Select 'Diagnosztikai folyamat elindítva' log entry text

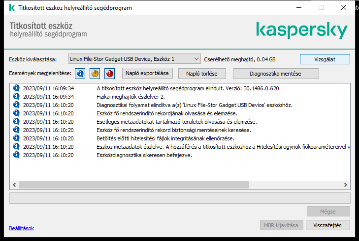(195, 105)
